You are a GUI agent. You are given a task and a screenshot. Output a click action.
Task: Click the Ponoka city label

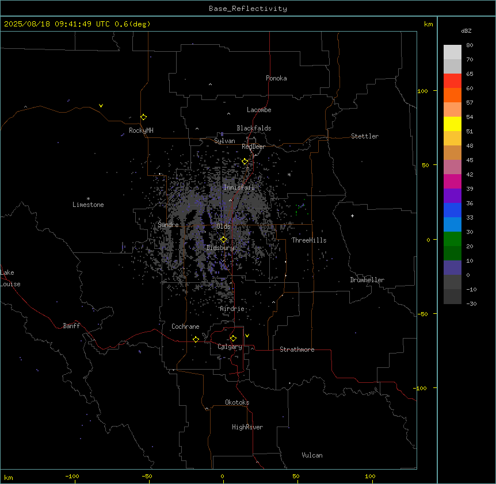[276, 78]
